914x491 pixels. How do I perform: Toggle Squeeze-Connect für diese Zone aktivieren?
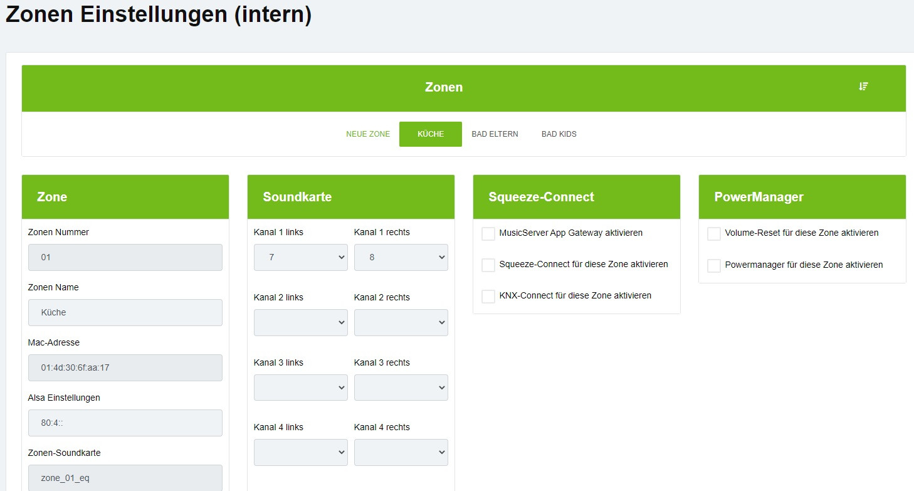click(x=488, y=265)
